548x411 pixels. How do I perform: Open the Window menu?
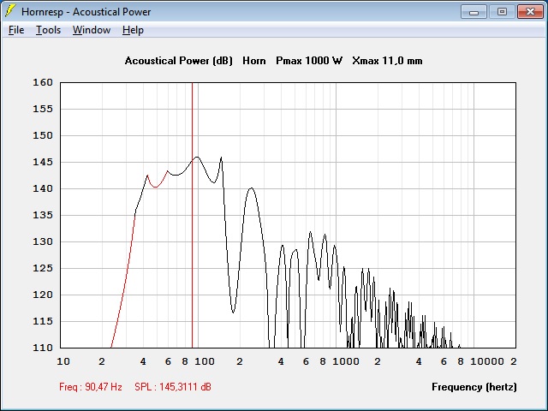pos(92,30)
